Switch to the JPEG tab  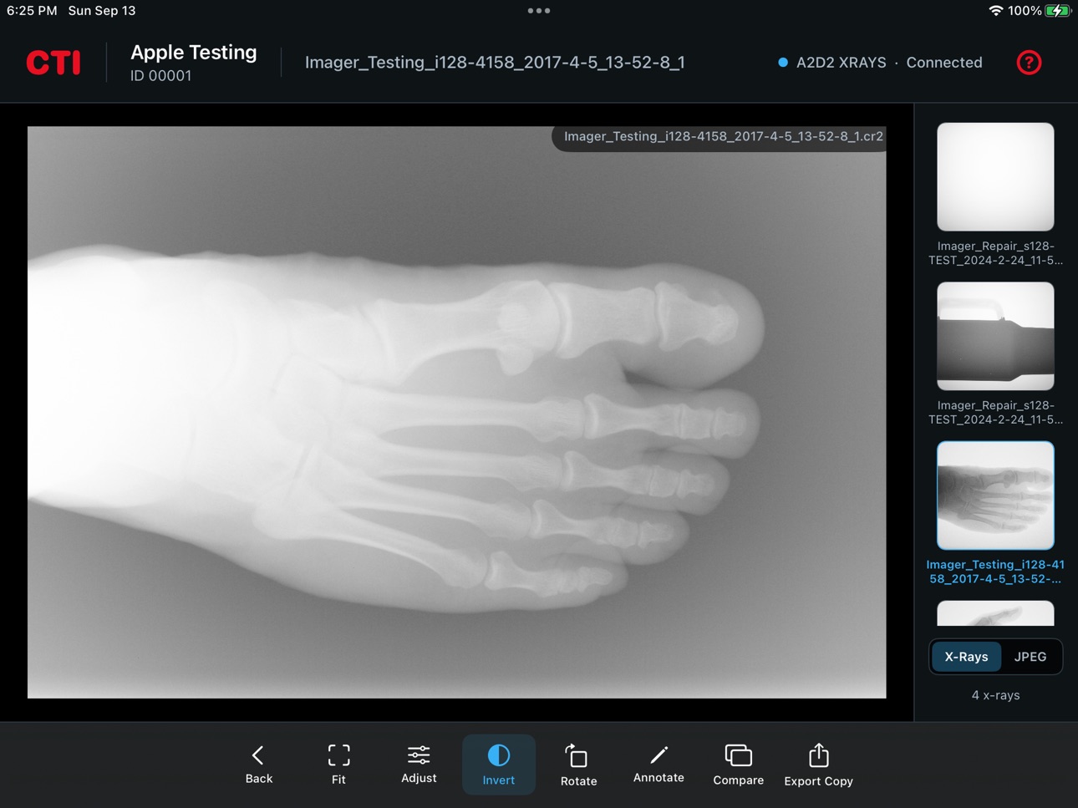(x=1030, y=657)
